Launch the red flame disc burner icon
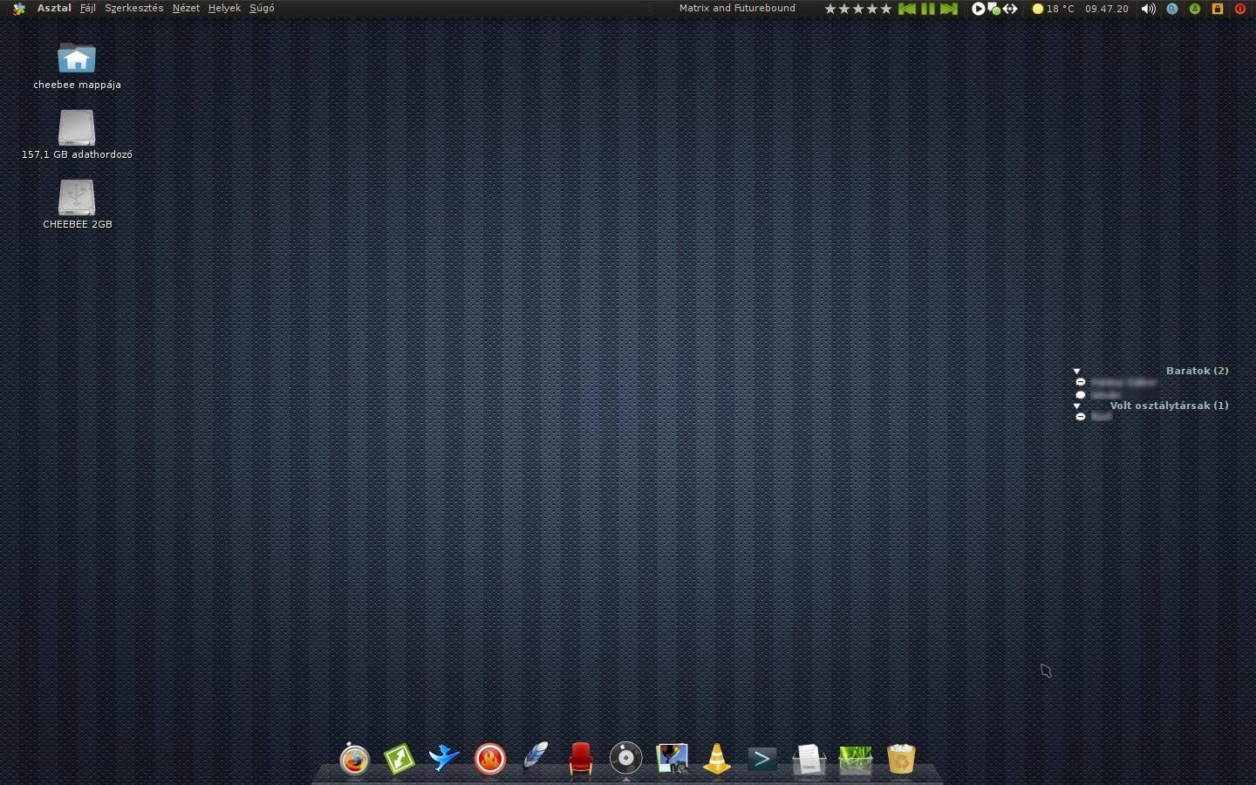The height and width of the screenshot is (785, 1256). [490, 759]
